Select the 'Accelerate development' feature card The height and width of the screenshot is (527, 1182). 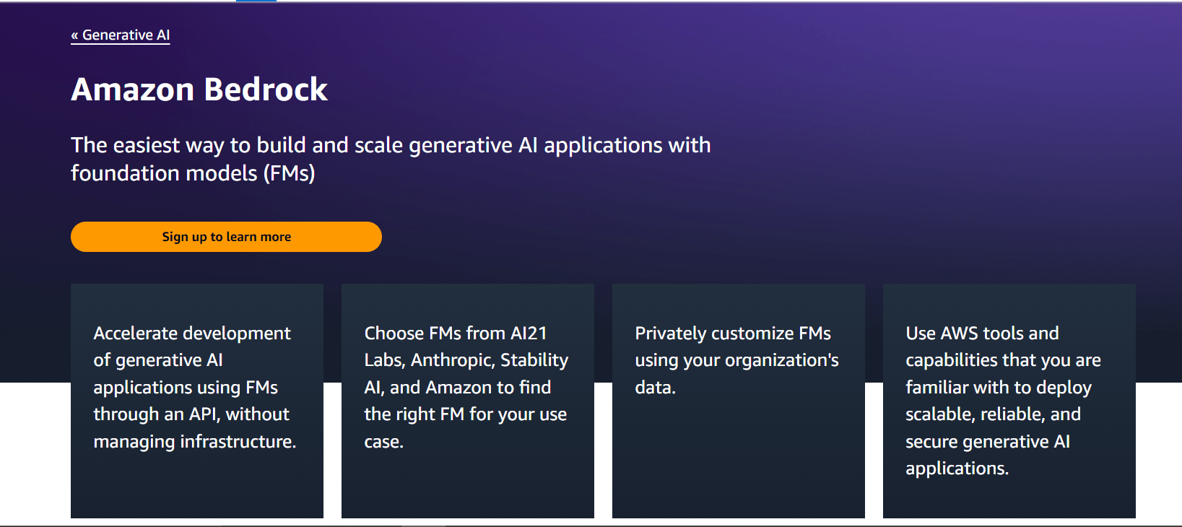point(197,401)
